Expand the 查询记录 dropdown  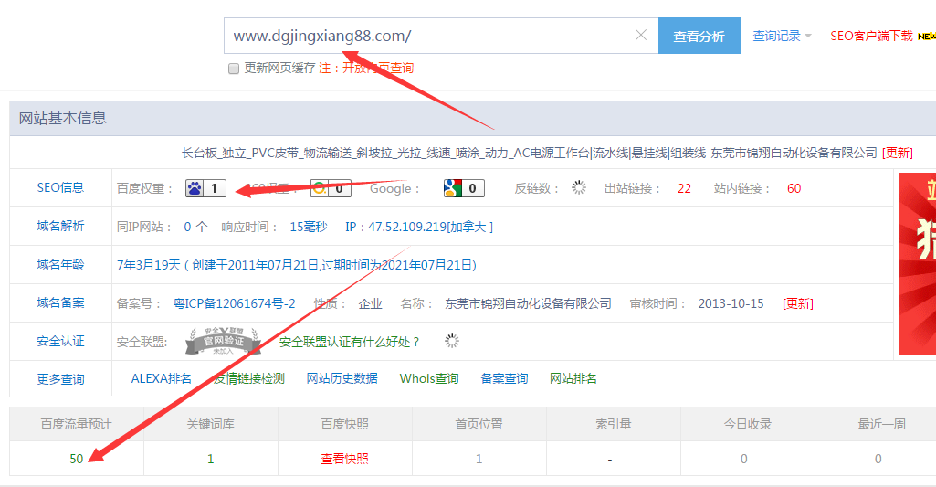click(782, 37)
